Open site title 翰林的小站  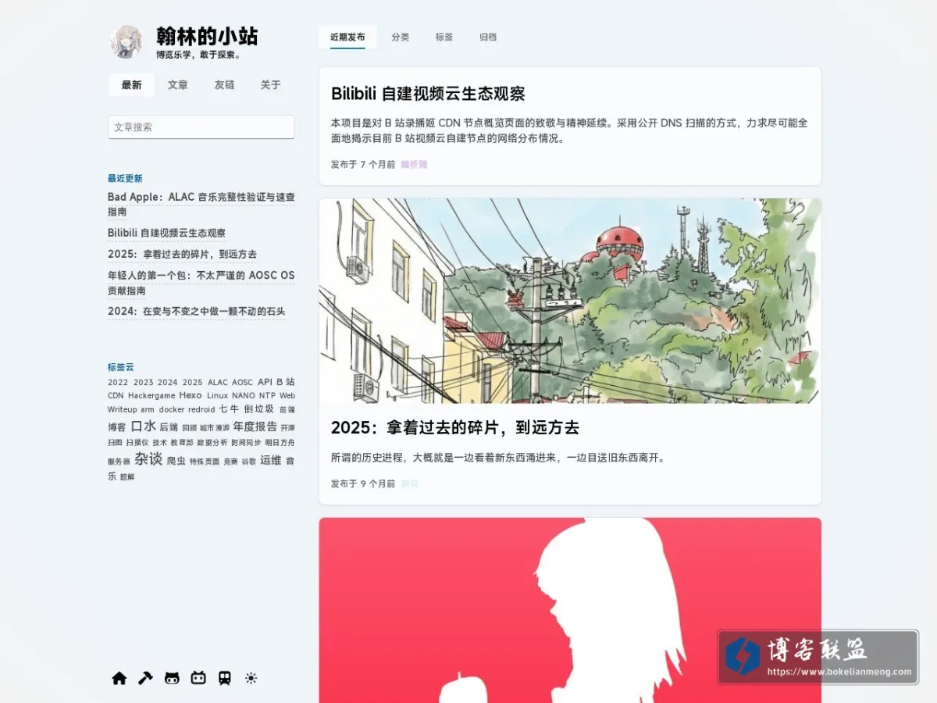(x=207, y=37)
